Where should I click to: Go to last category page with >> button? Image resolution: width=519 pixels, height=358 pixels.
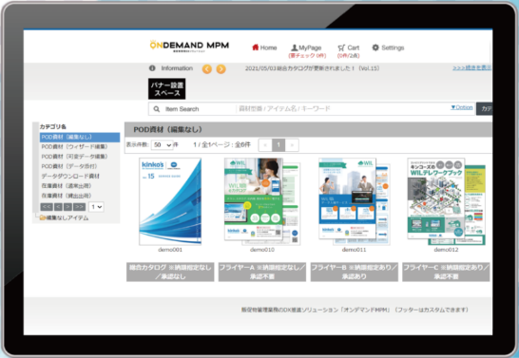79,207
